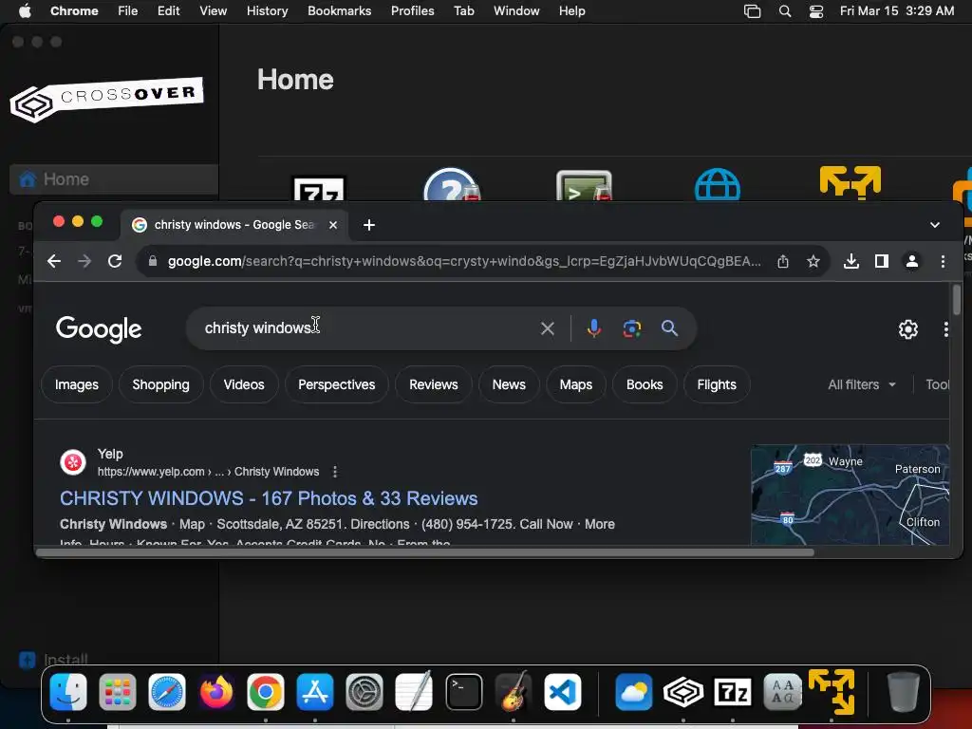
Task: Open TextEdit from the Dock
Action: 414,692
